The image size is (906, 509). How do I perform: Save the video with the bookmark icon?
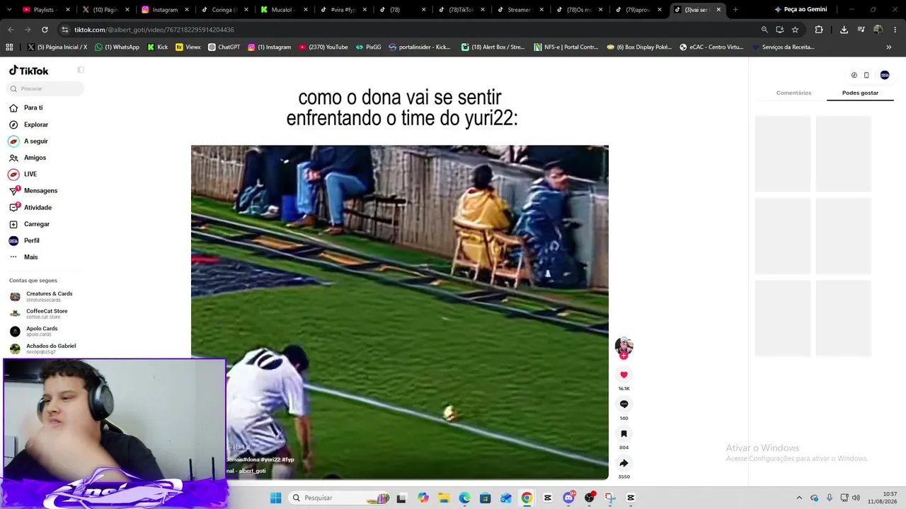(624, 433)
